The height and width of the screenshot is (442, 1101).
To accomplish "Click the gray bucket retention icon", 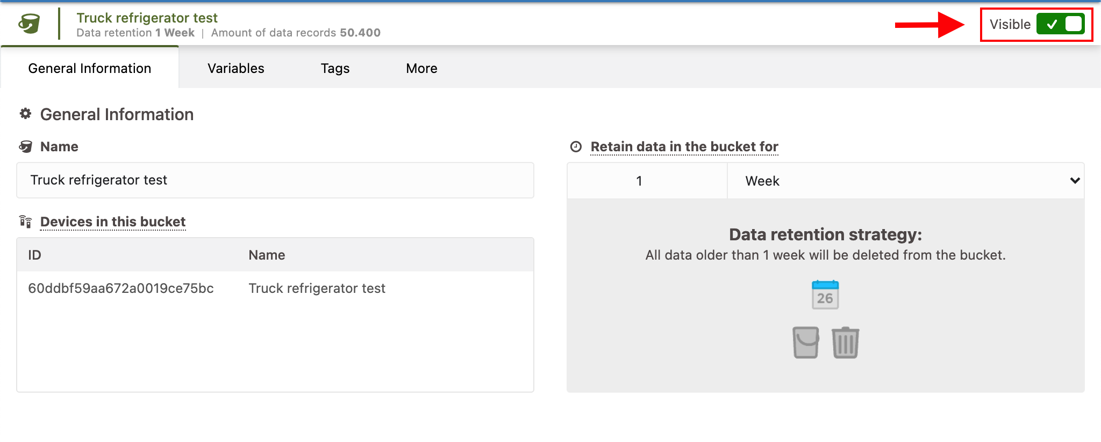I will pyautogui.click(x=805, y=342).
